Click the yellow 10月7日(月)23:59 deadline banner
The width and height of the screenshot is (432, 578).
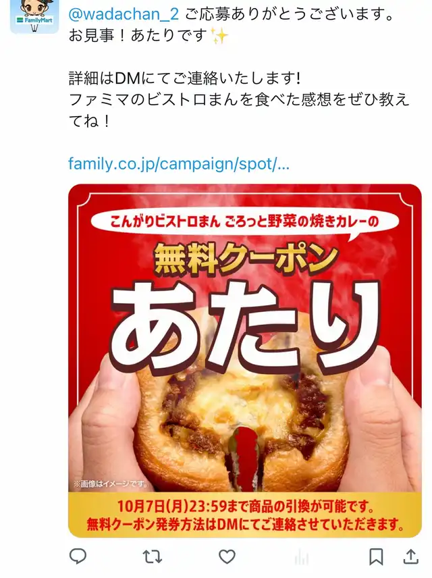[x=245, y=515]
